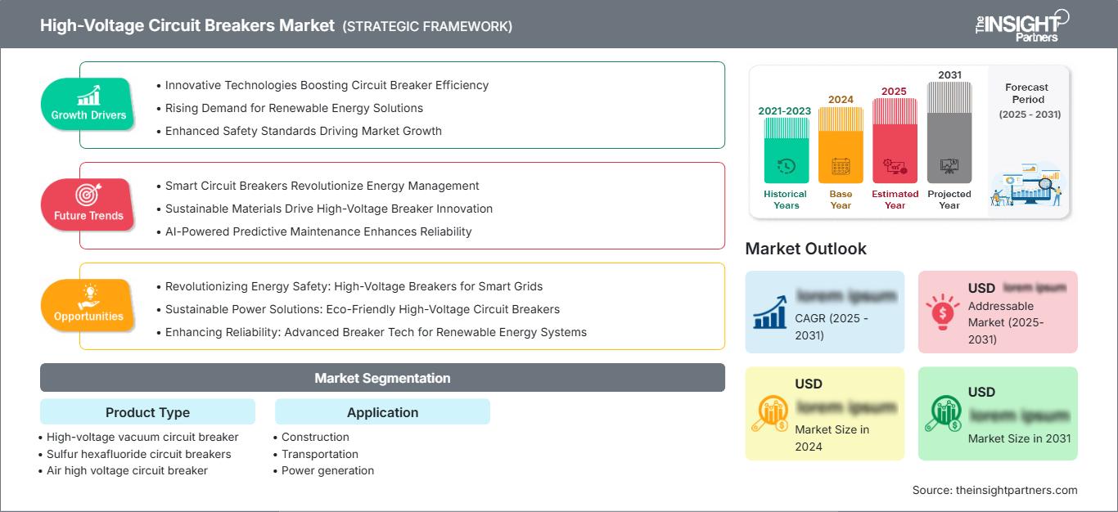
Task: Click the '(STRATEGIC FRAMEWORK)' subtitle
Action: coord(427,26)
